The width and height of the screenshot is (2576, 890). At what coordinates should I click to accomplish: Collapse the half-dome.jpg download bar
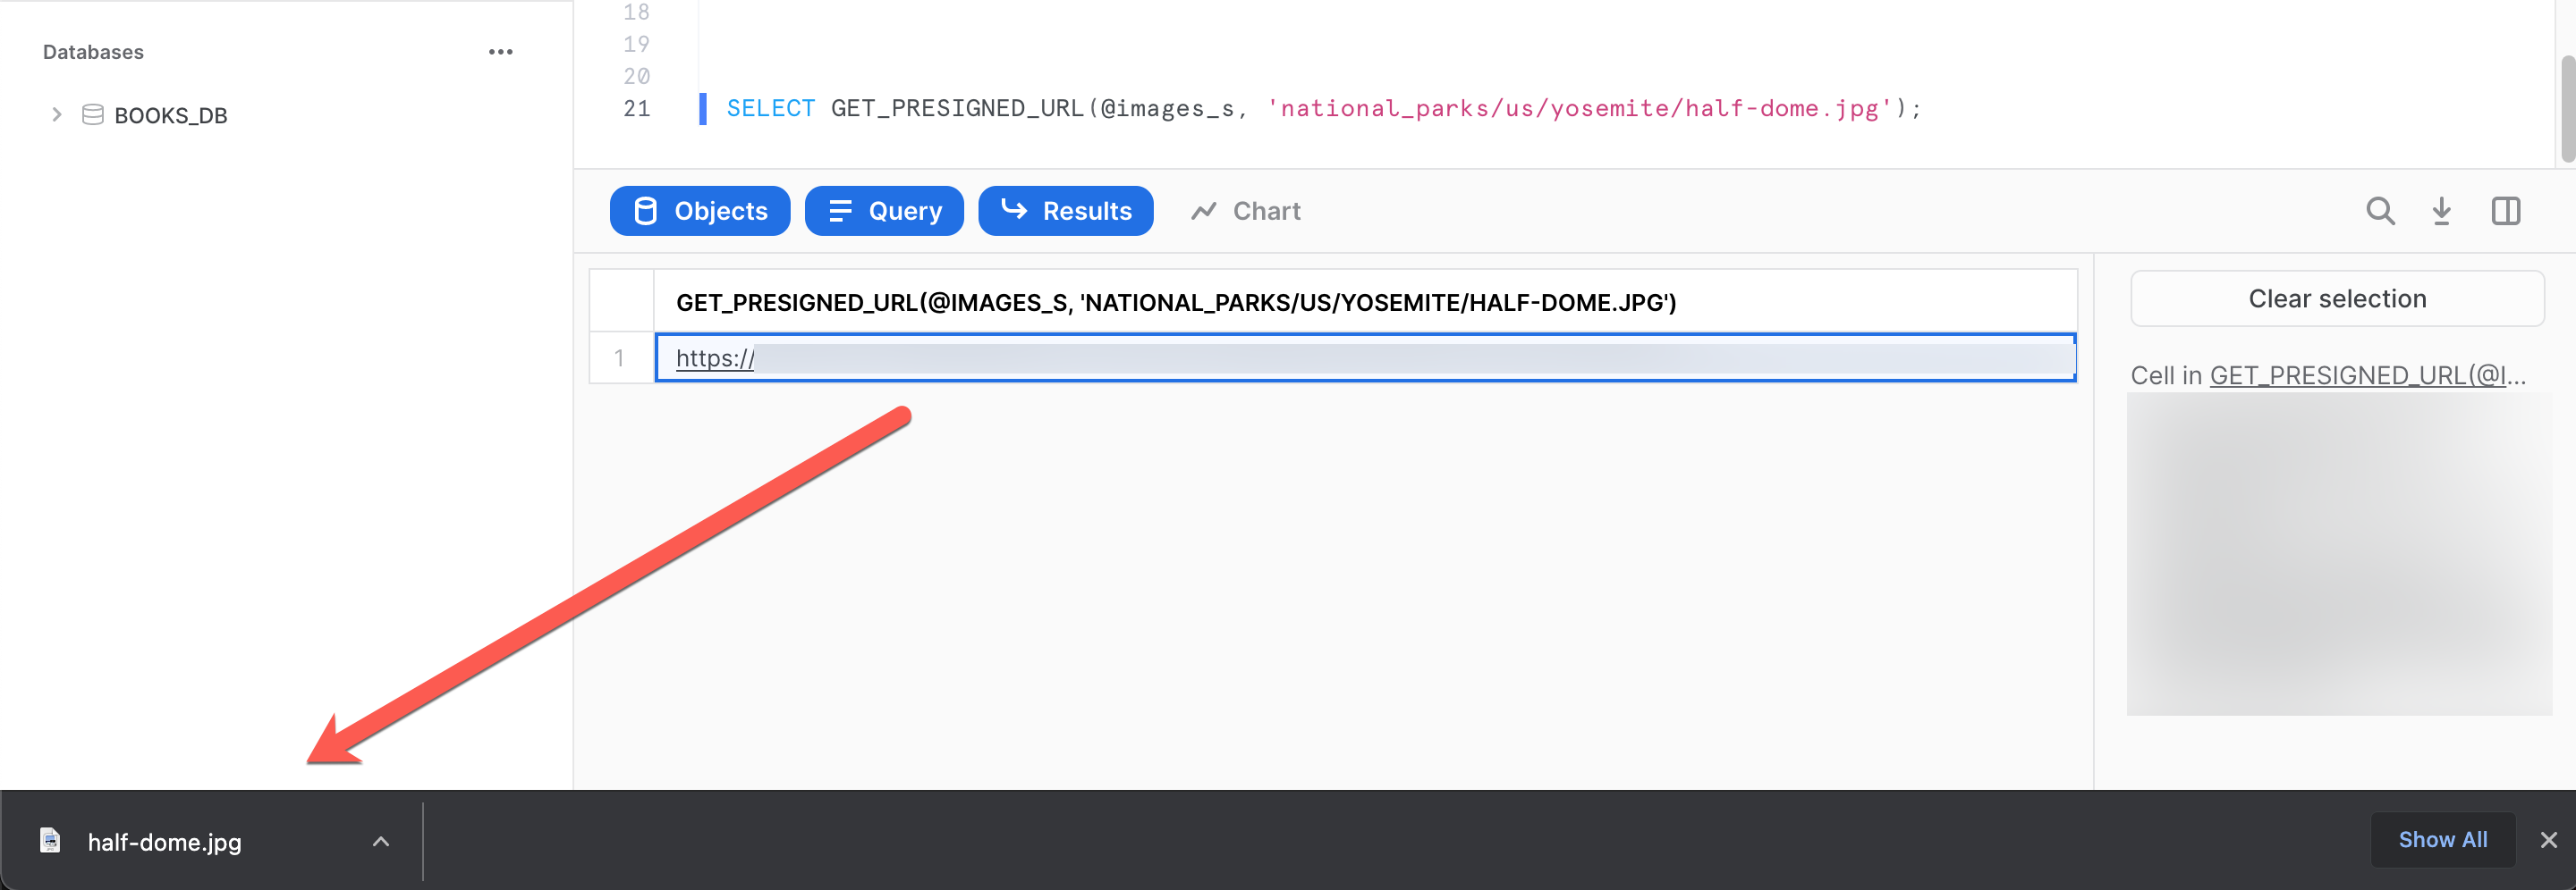pos(381,841)
